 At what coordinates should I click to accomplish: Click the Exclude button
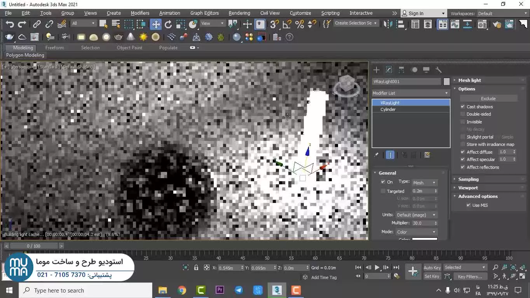[x=488, y=99]
